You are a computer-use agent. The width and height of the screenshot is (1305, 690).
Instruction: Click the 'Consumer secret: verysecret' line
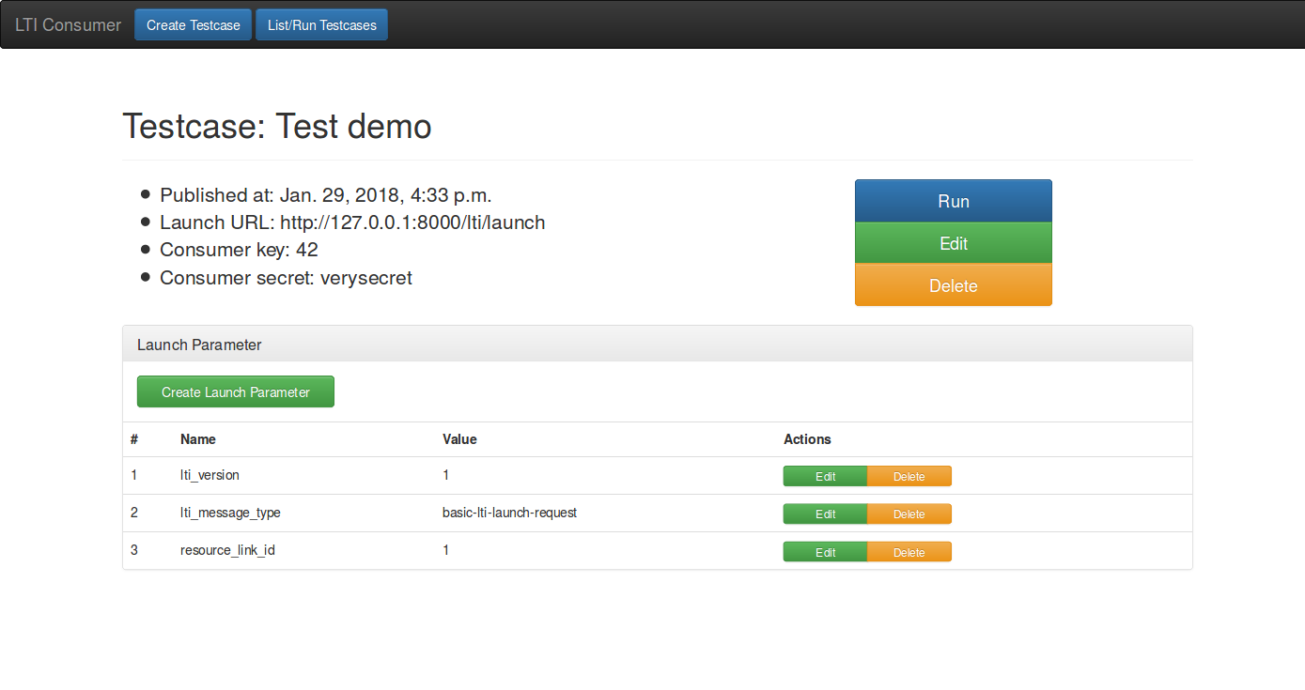pyautogui.click(x=286, y=278)
